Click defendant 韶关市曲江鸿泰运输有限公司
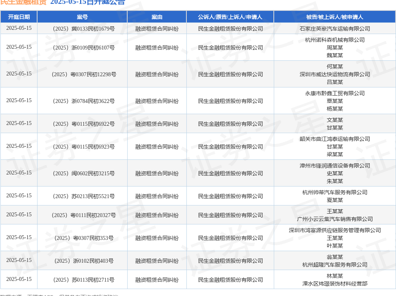Viewport: 396px width, 296px height. pyautogui.click(x=335, y=139)
